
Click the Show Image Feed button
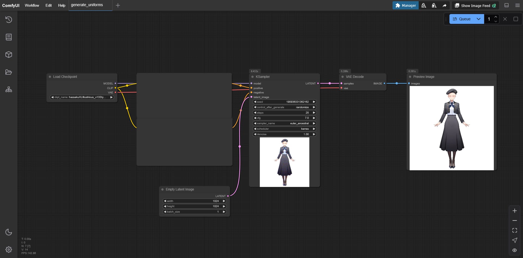pos(475,5)
